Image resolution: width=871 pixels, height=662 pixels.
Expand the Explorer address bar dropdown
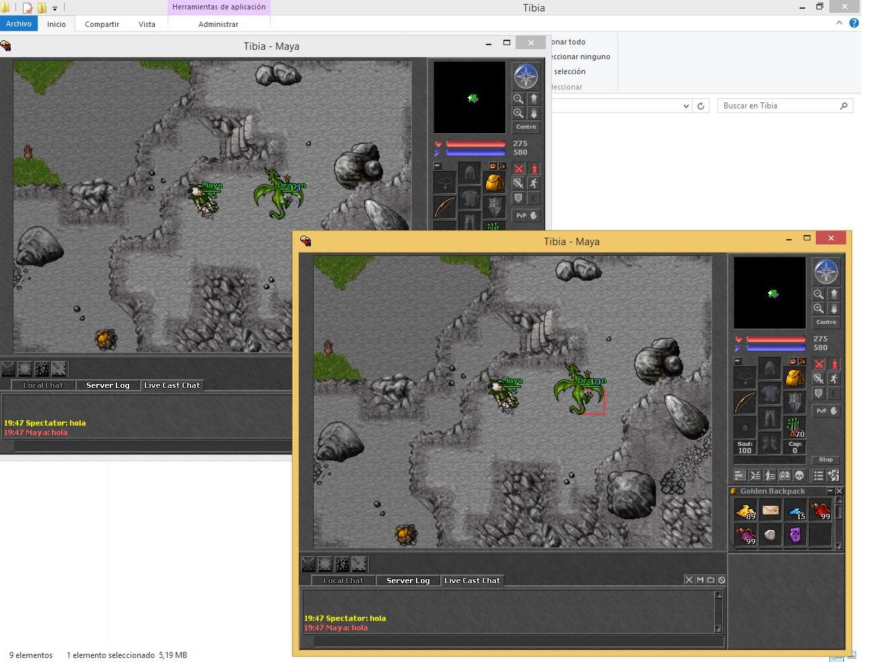(x=686, y=106)
